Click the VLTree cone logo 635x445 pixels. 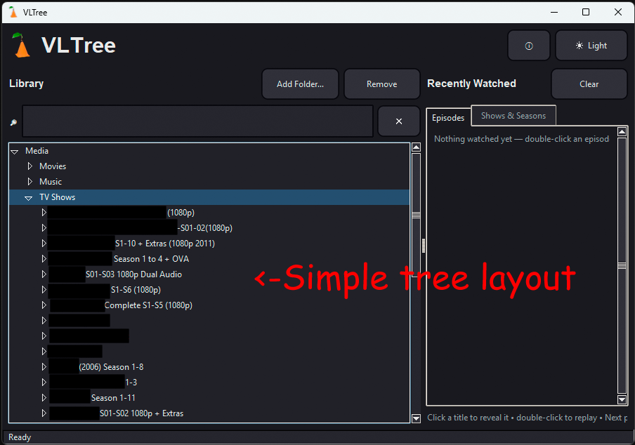pyautogui.click(x=20, y=45)
